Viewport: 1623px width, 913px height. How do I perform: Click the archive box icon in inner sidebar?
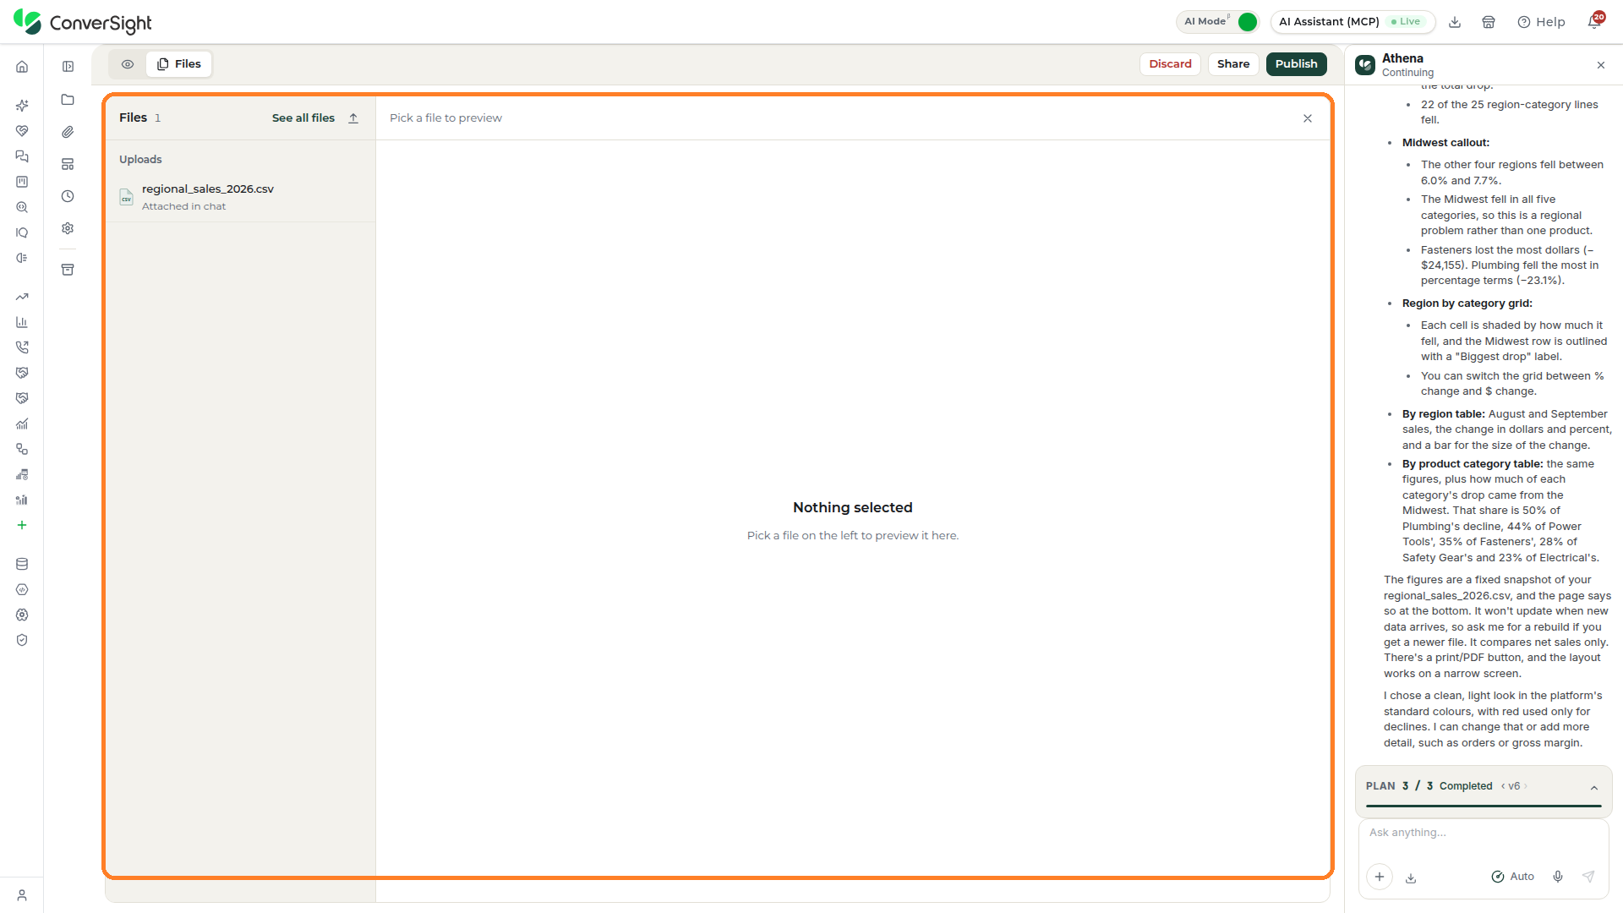(68, 270)
